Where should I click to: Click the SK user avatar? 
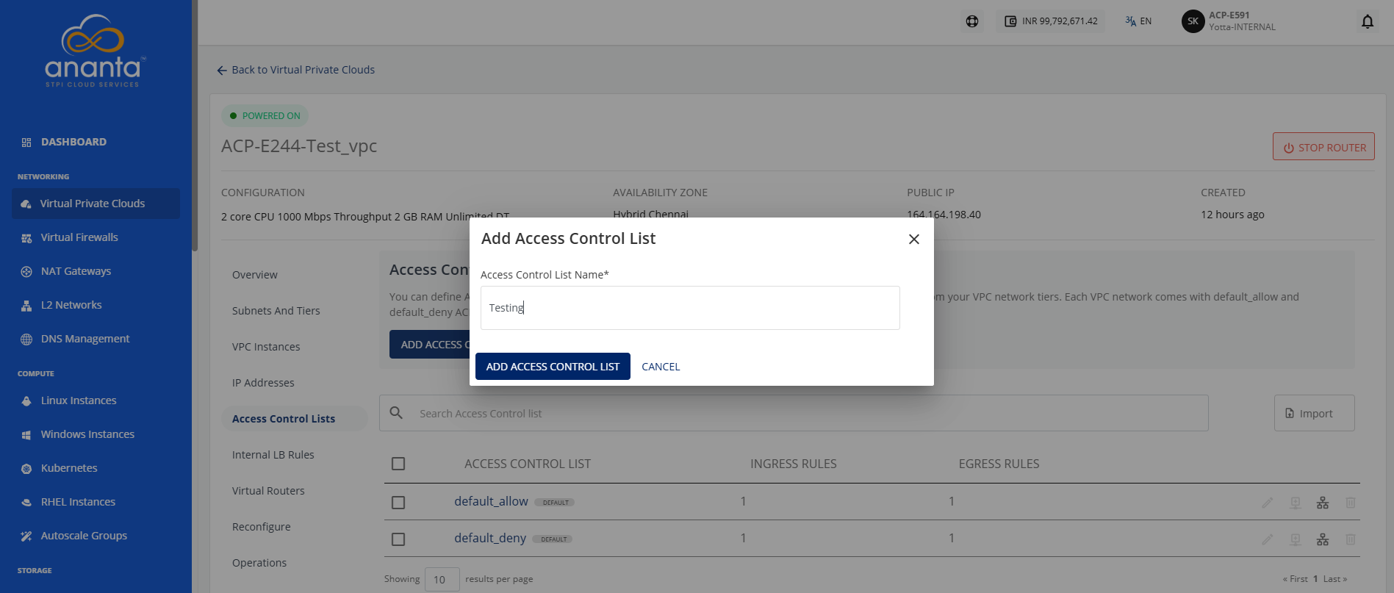pyautogui.click(x=1193, y=21)
